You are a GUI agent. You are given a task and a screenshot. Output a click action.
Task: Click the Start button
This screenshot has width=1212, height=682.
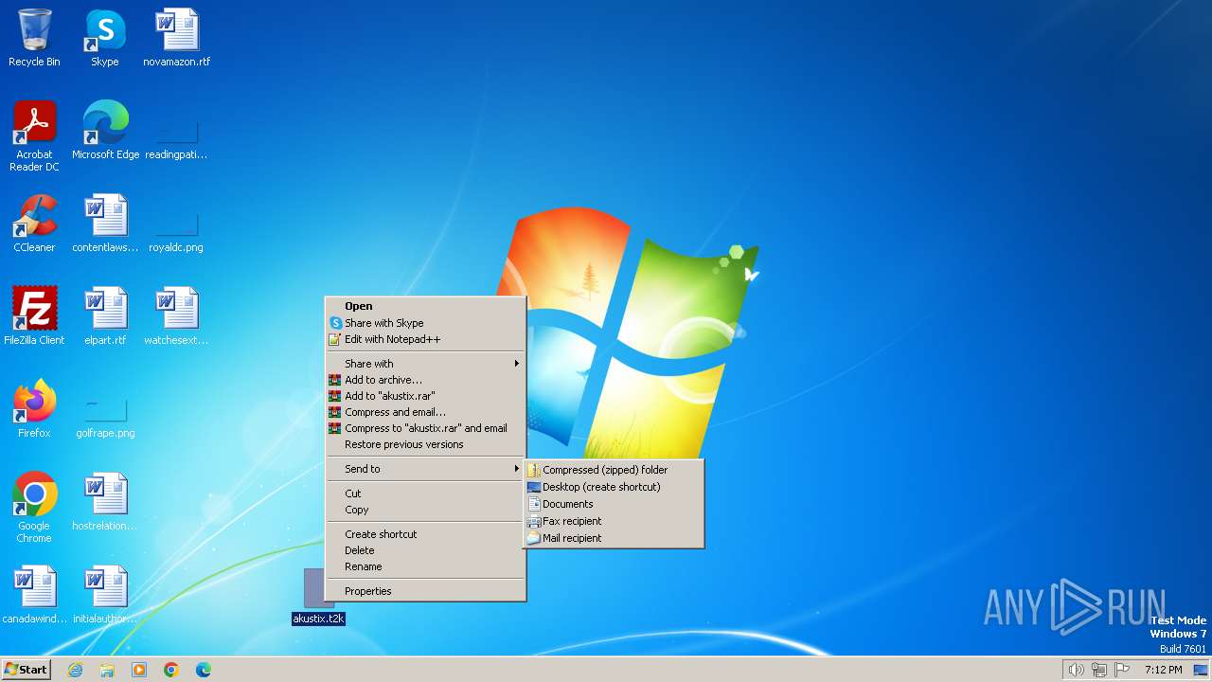pos(26,670)
